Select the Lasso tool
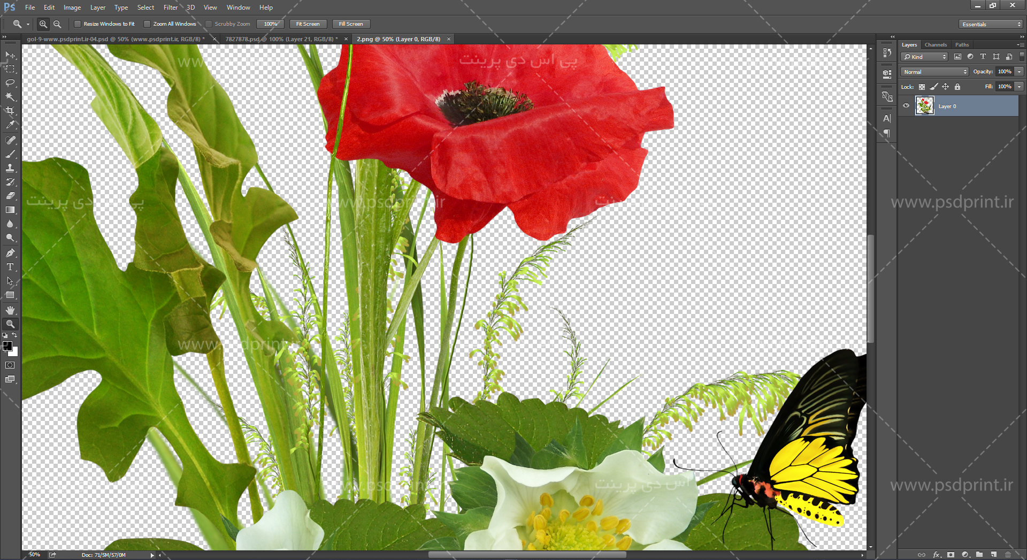 pyautogui.click(x=10, y=83)
